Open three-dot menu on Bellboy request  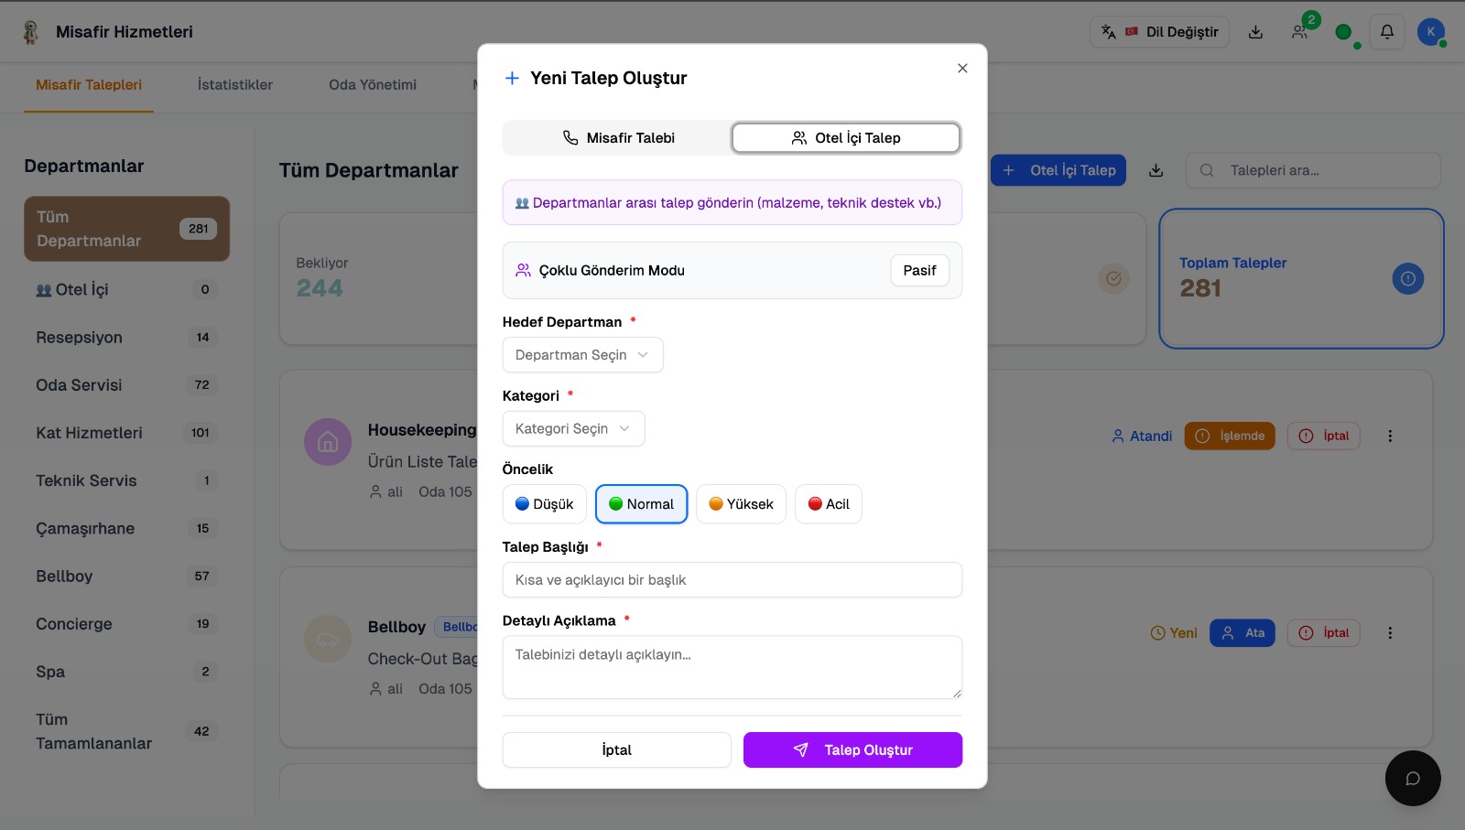(1389, 633)
